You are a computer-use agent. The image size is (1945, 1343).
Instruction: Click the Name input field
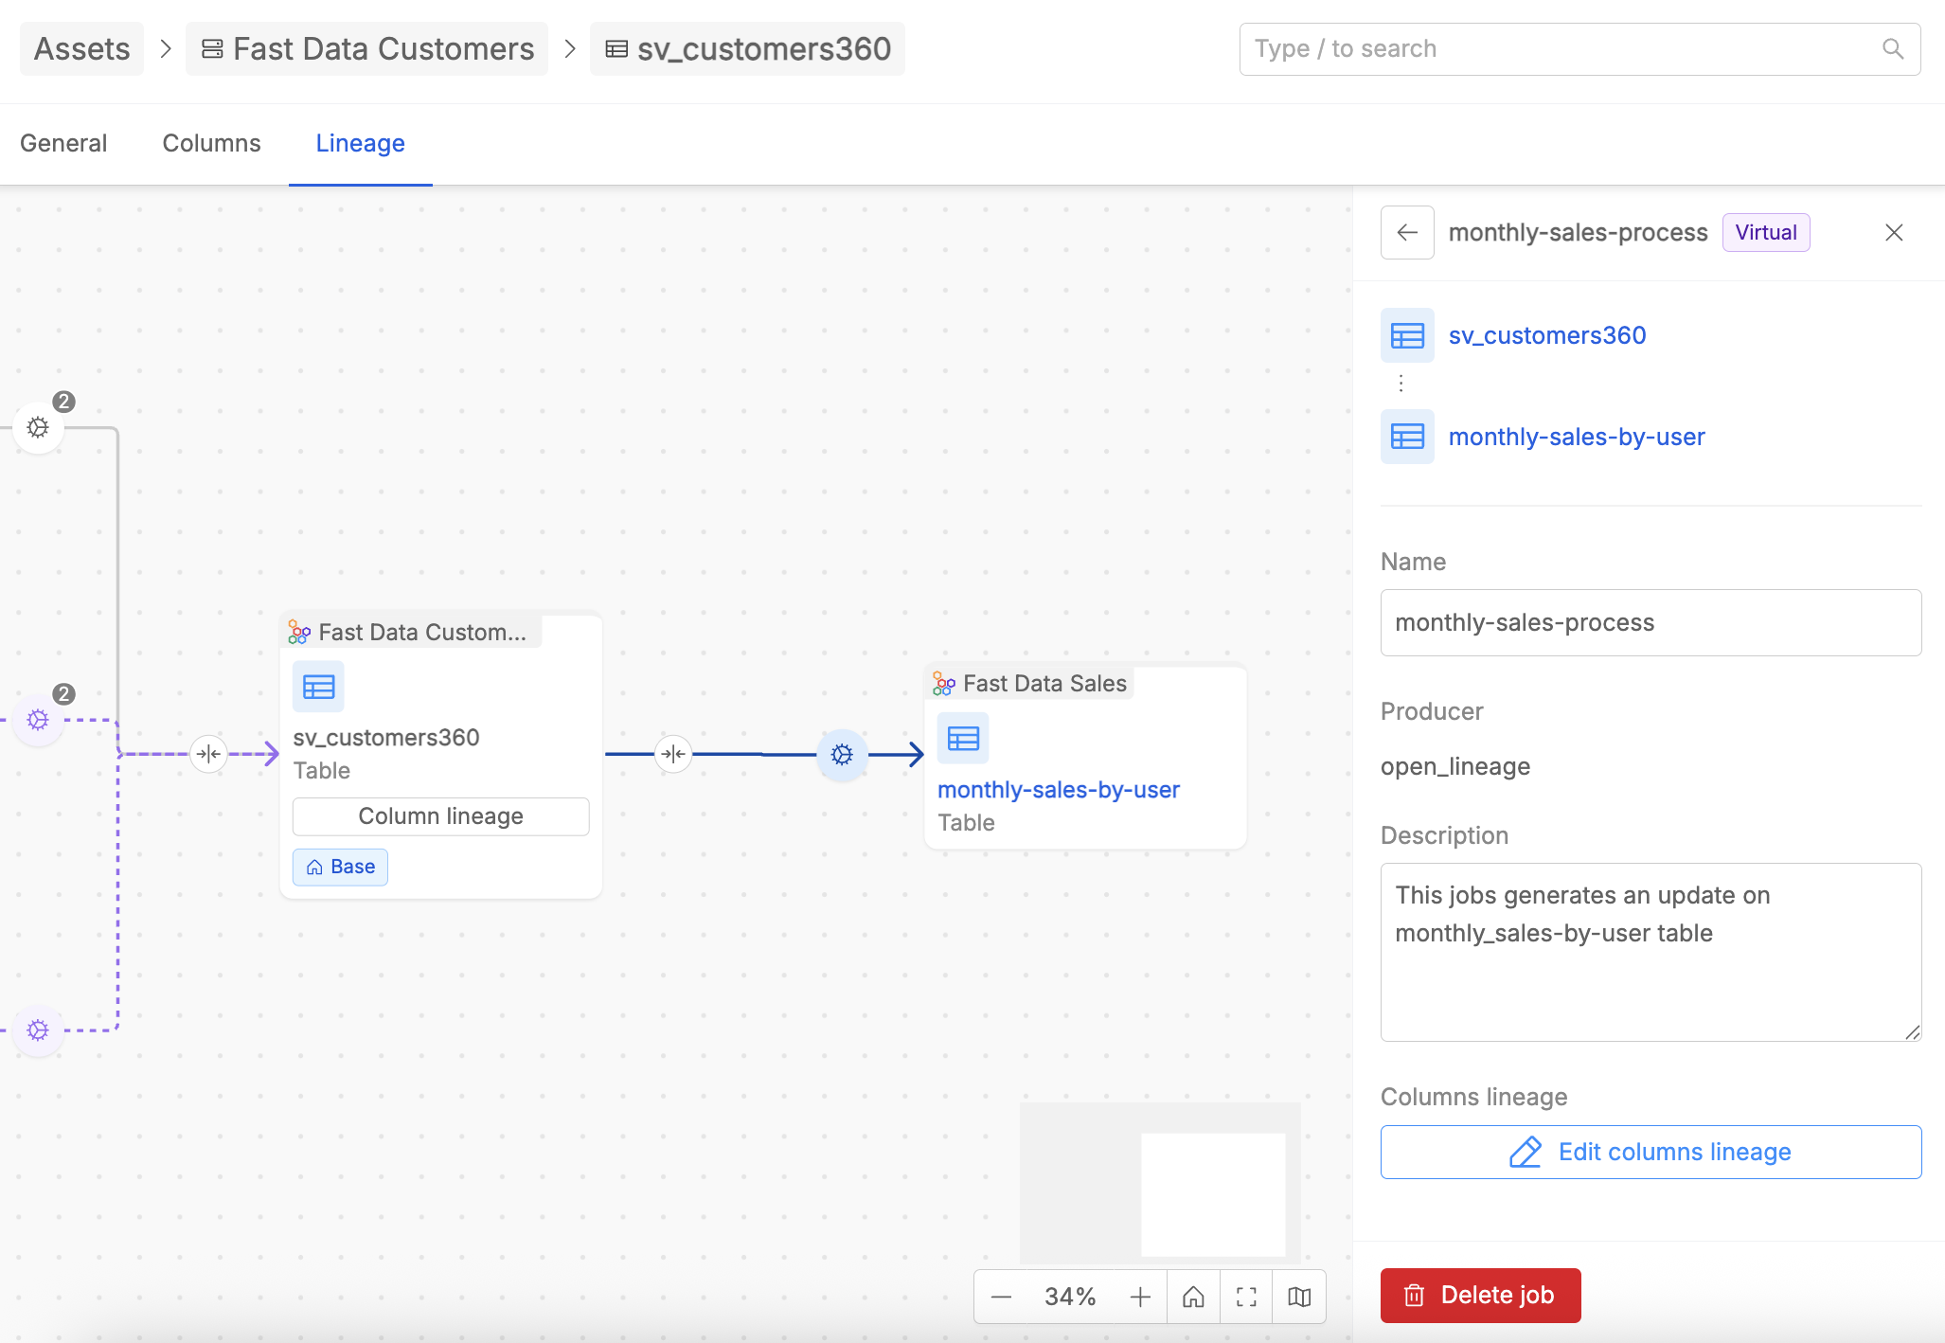[x=1651, y=622]
